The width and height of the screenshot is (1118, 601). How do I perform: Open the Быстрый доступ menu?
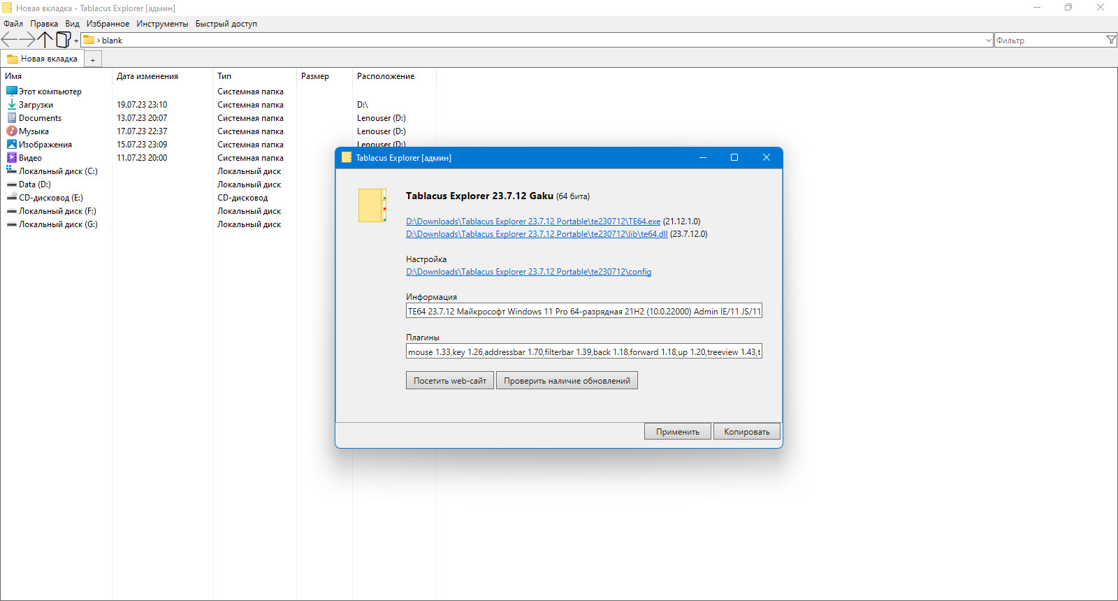coord(226,24)
